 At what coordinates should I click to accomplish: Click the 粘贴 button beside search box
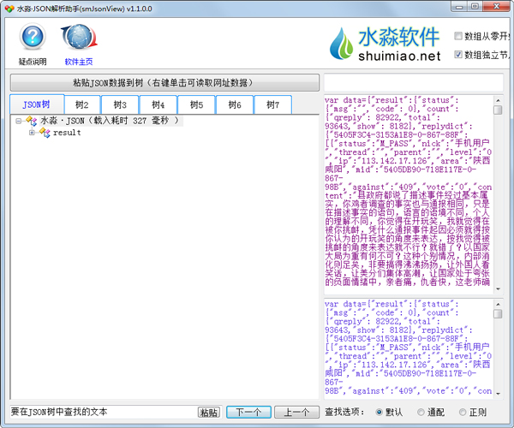209,413
